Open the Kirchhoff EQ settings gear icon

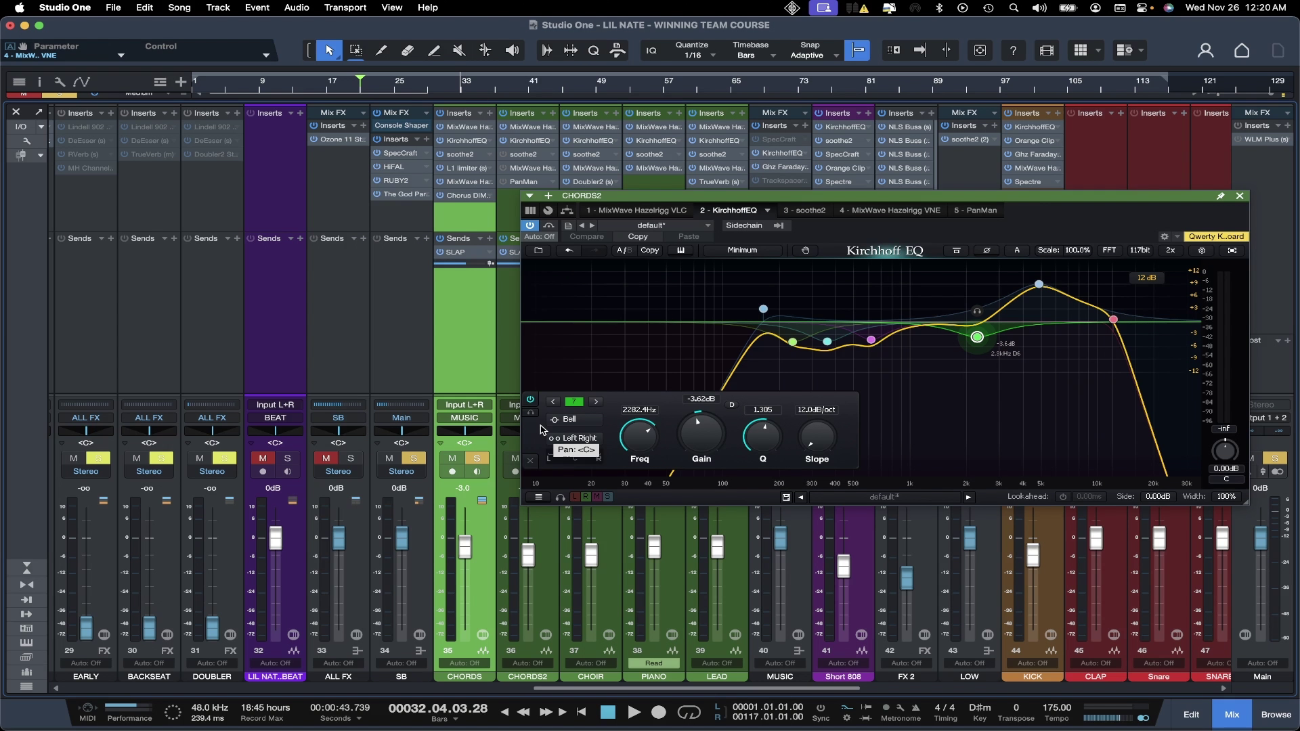(x=1202, y=250)
